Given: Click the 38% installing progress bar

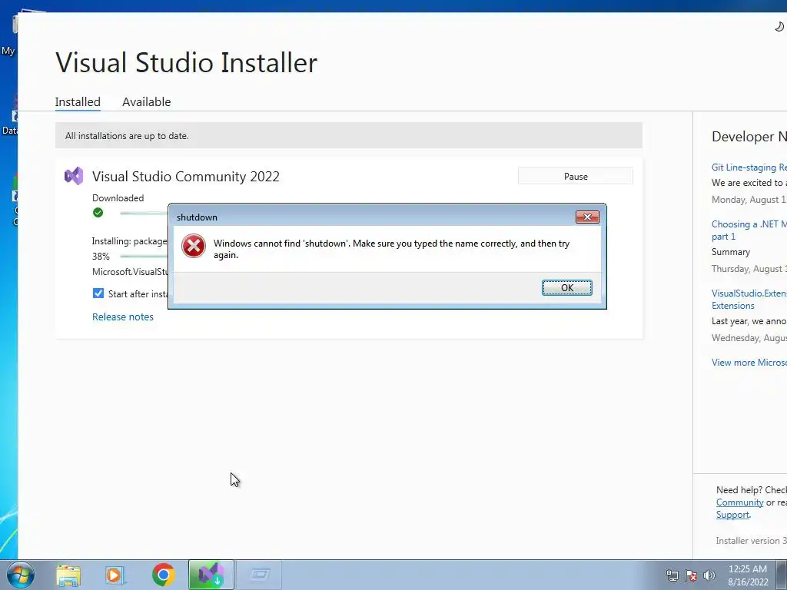Looking at the screenshot, I should [x=144, y=257].
